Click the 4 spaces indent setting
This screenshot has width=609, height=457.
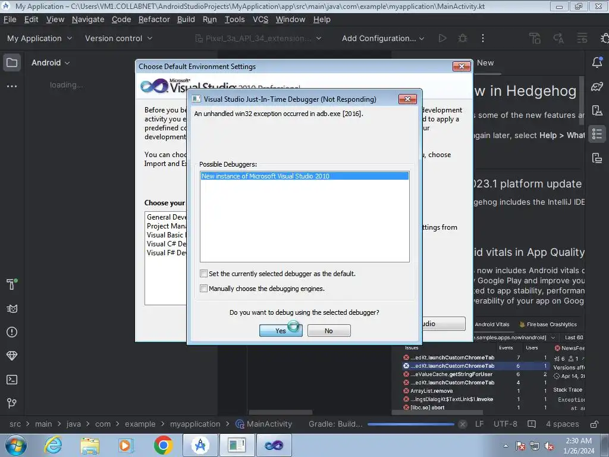coord(563,424)
